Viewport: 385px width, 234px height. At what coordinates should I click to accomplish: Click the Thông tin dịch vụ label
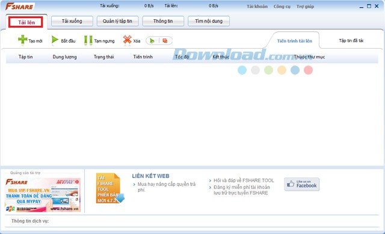coord(30,221)
